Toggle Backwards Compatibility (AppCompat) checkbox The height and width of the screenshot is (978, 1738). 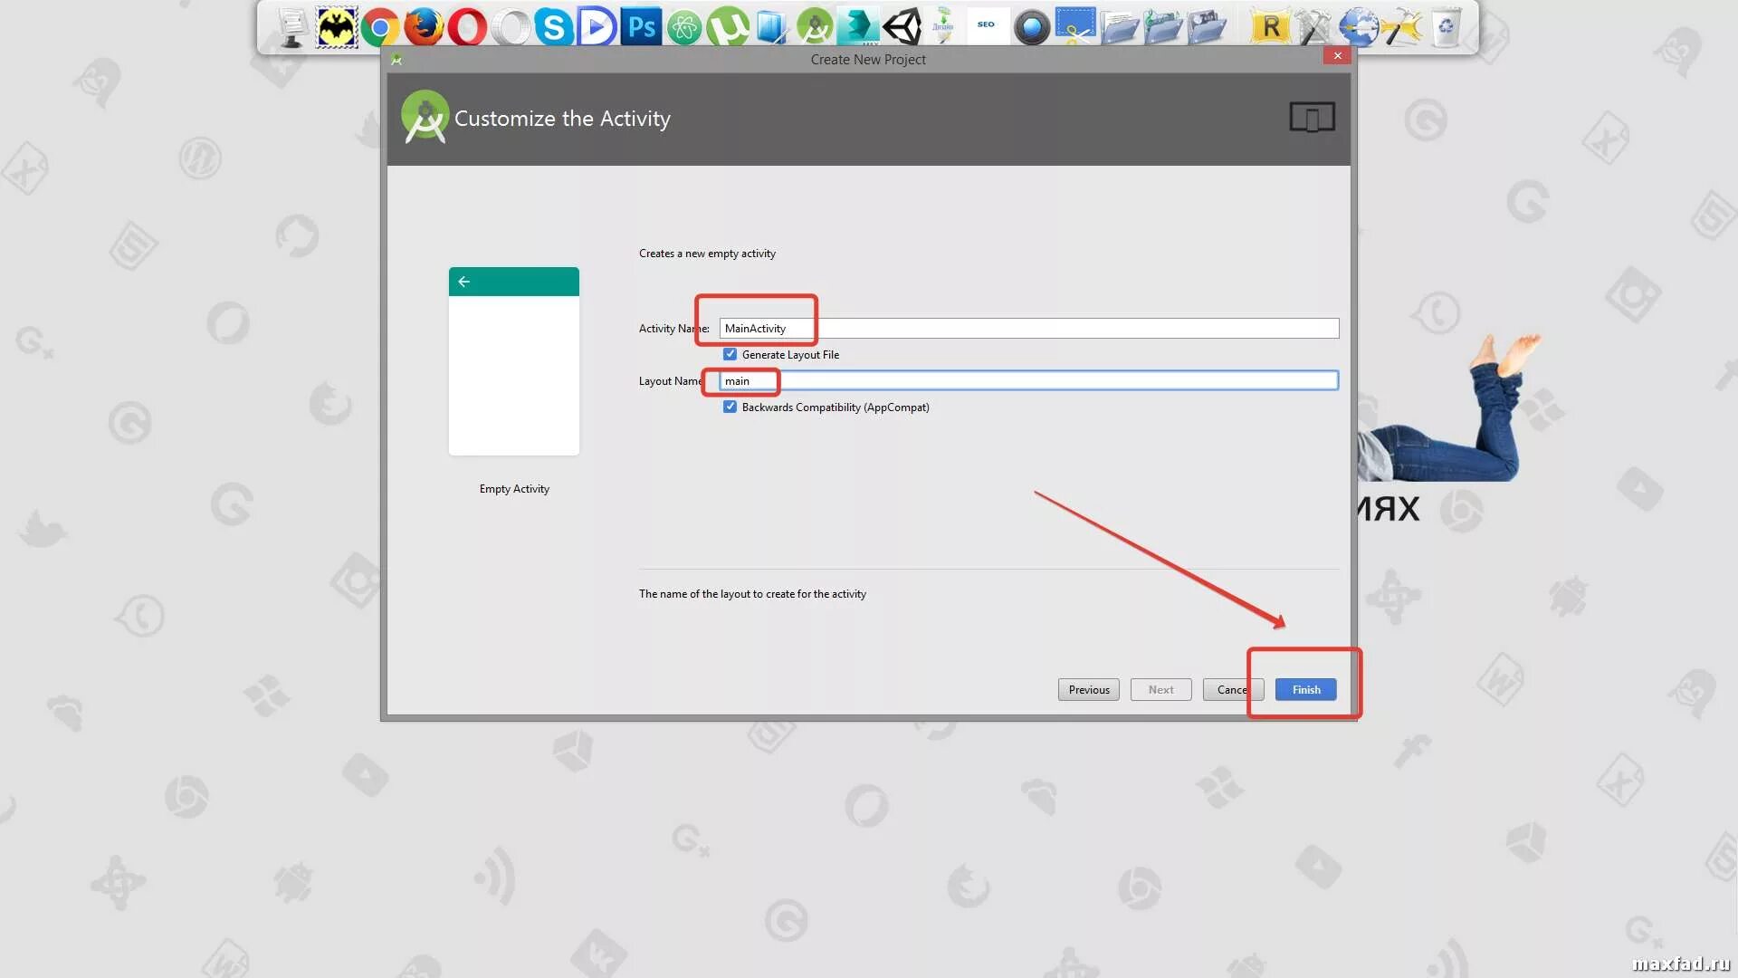point(731,407)
